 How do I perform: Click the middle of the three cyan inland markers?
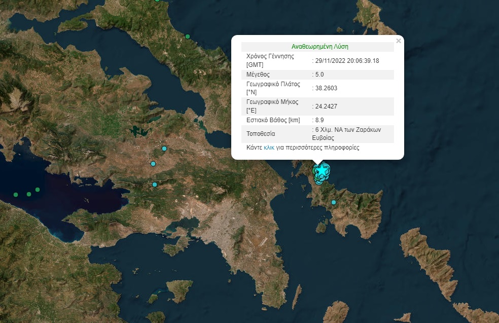coord(153,164)
